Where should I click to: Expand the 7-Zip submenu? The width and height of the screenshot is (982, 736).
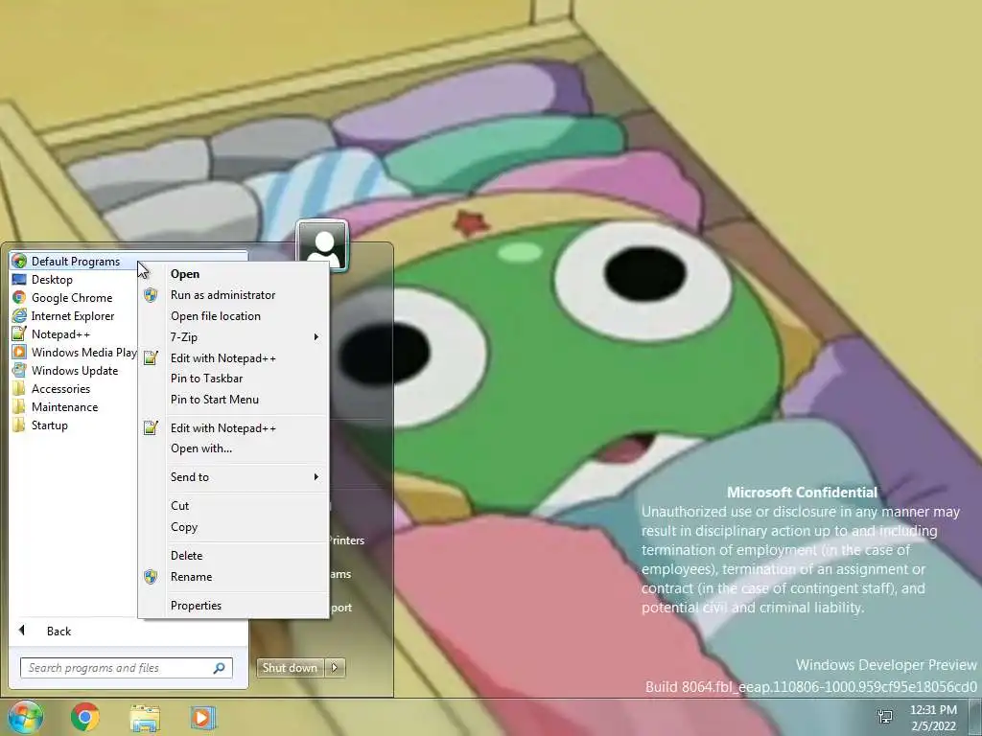point(234,336)
